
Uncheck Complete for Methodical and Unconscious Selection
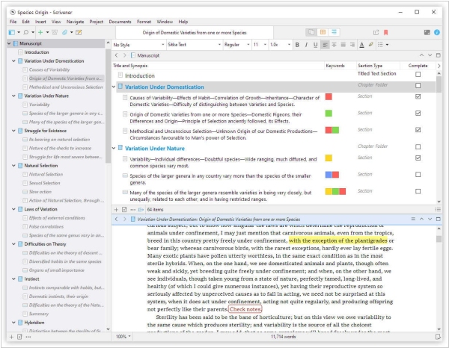click(x=418, y=130)
